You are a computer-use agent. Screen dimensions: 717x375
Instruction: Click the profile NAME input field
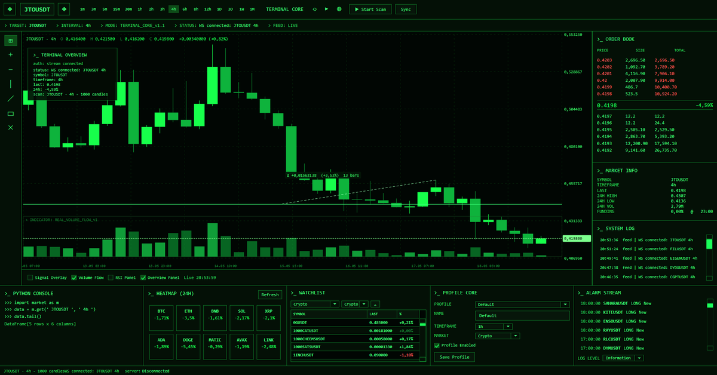pos(522,315)
